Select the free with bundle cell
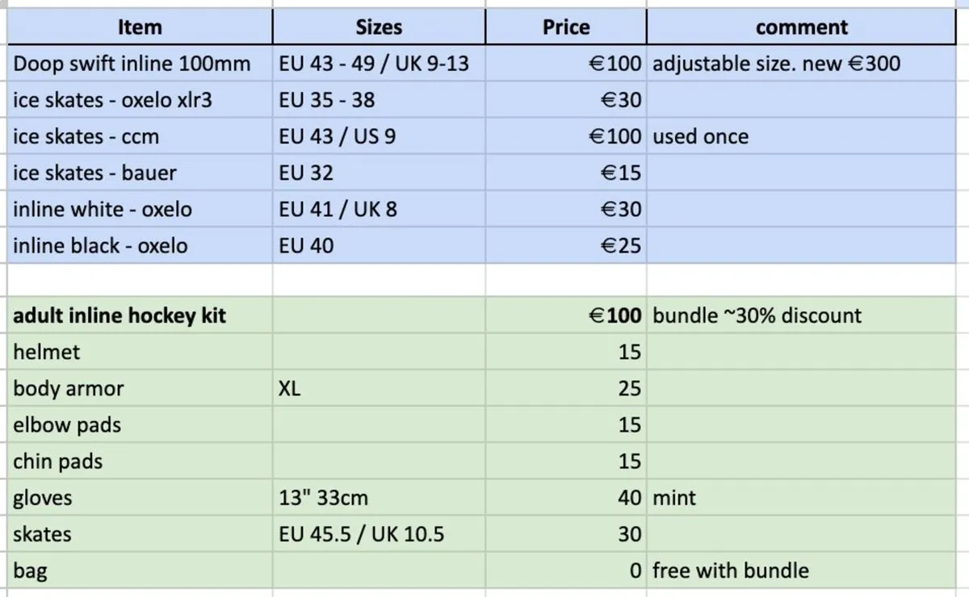 tap(801, 570)
